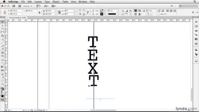199x112 pixels.
Task: Select the Eyedropper tool
Action: tap(2, 77)
